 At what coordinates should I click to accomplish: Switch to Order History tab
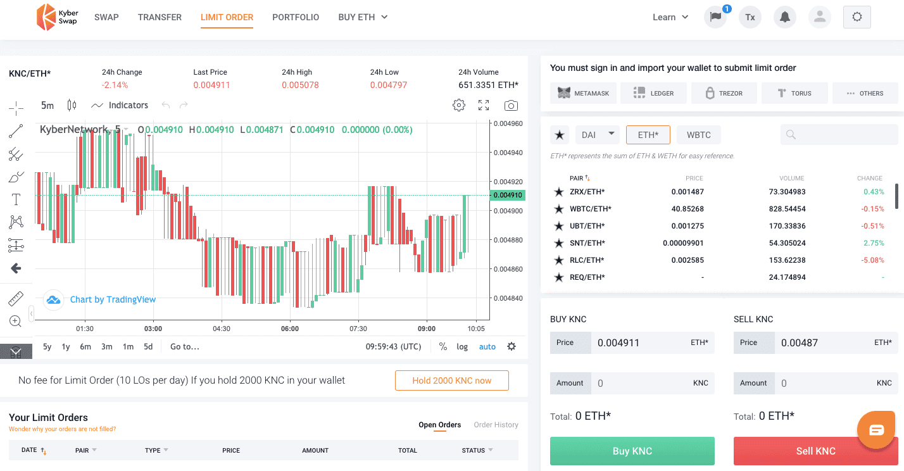tap(496, 425)
